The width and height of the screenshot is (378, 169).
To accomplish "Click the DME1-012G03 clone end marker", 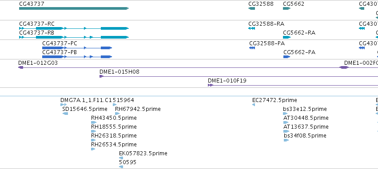I will click(x=21, y=67).
